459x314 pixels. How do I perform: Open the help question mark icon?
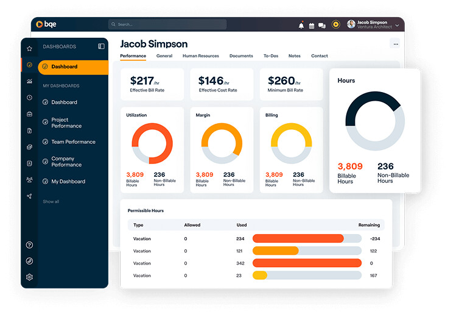pyautogui.click(x=29, y=245)
